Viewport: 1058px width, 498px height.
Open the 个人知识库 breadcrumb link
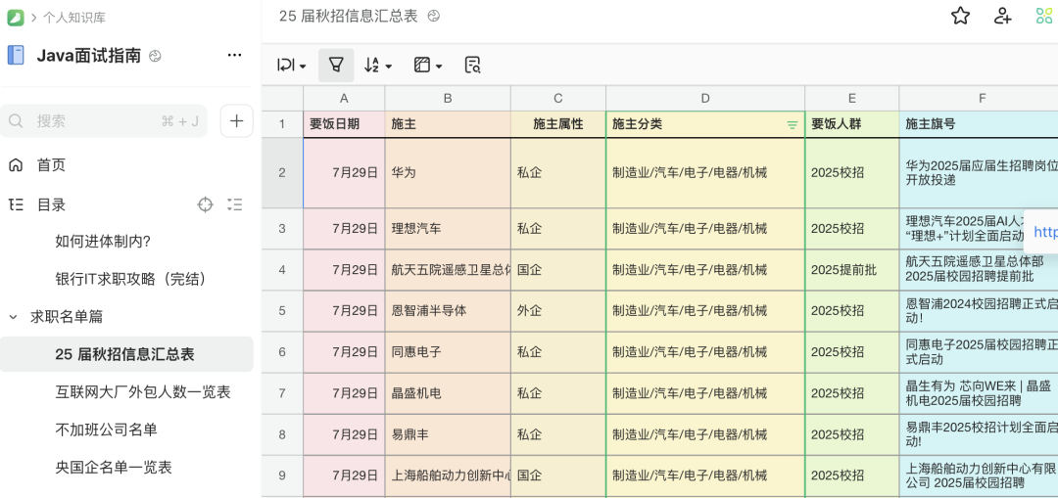click(74, 18)
